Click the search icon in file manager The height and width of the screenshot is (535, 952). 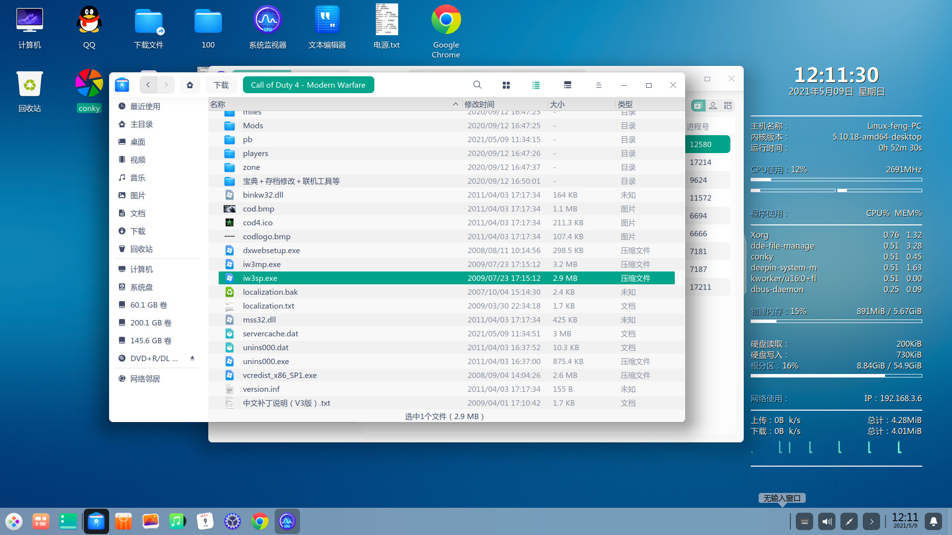(477, 85)
